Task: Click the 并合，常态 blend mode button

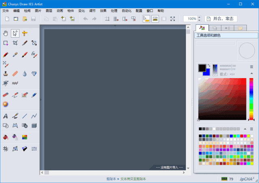Action: click(221, 19)
